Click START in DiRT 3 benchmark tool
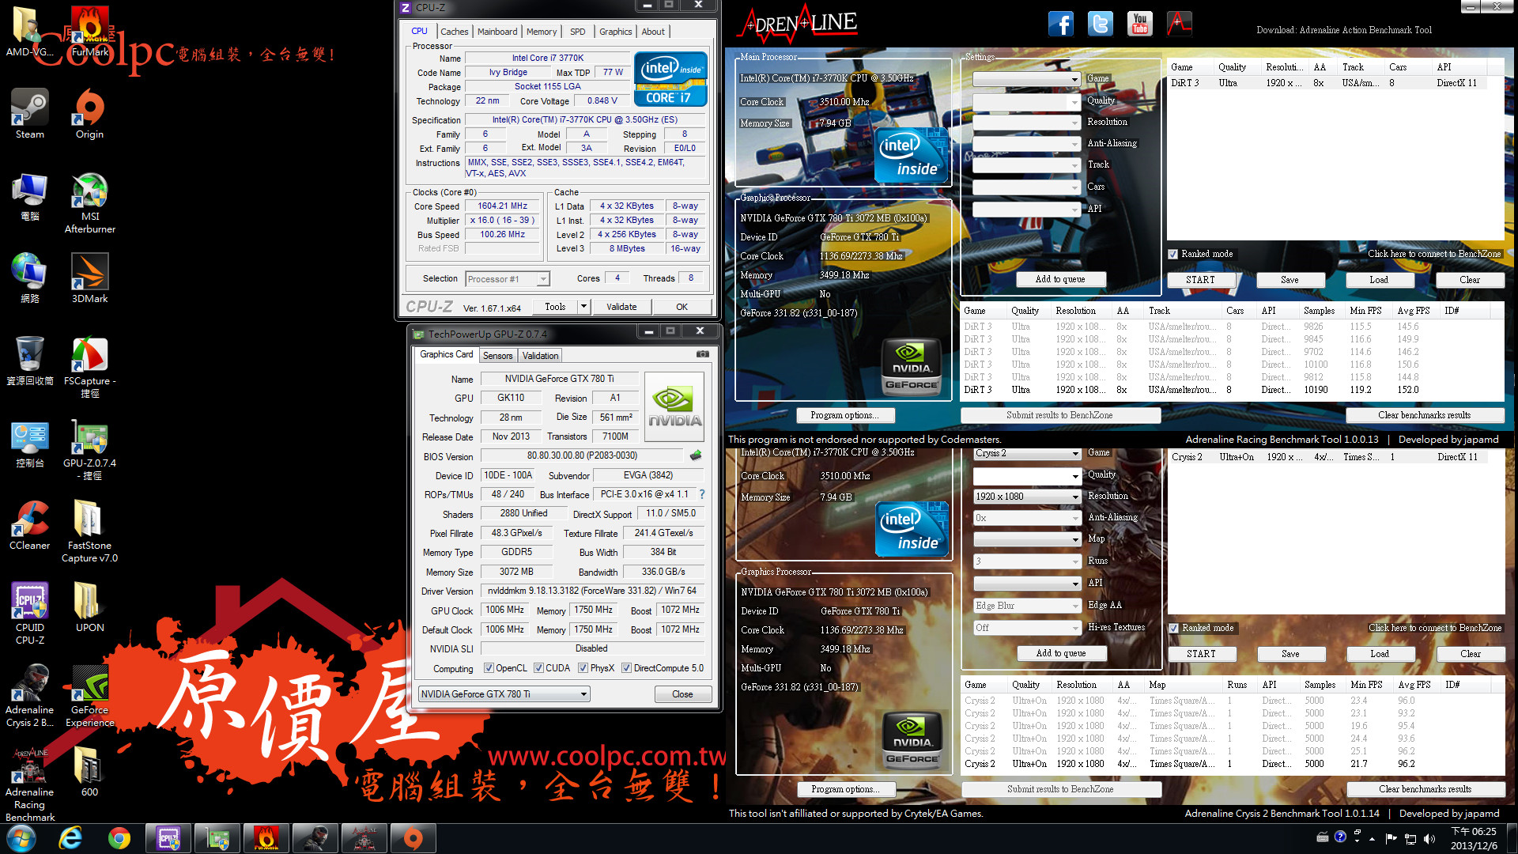Viewport: 1518px width, 854px height. 1200,280
